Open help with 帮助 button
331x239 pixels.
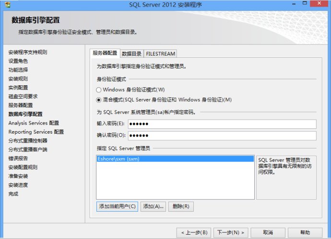pos(305,232)
